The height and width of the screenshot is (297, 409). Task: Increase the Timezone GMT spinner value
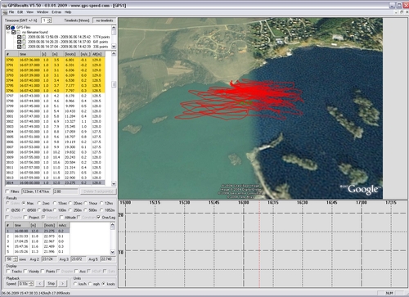point(49,19)
